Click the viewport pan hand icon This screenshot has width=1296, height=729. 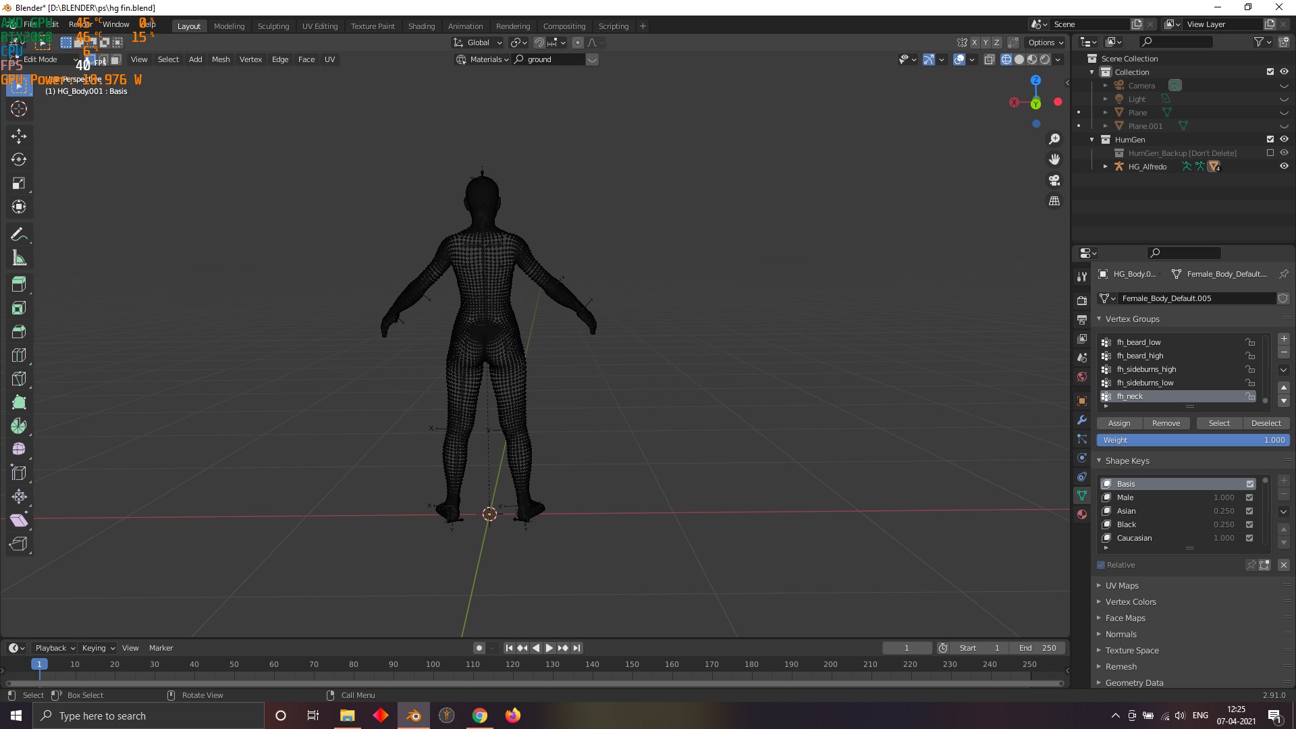pos(1054,159)
